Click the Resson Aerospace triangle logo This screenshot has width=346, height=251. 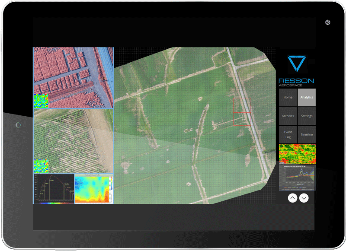[296, 64]
